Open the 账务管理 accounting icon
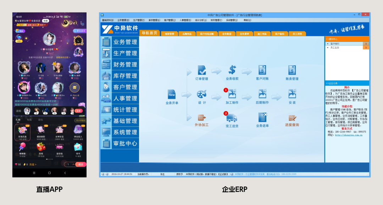The image size is (383, 205). [292, 70]
